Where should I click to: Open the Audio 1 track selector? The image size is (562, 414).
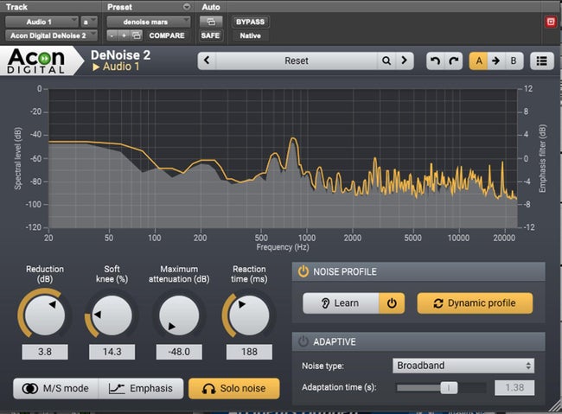[42, 22]
